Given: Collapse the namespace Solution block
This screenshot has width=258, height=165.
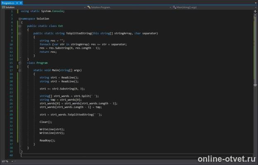Looking at the screenshot, I should click(20, 19).
